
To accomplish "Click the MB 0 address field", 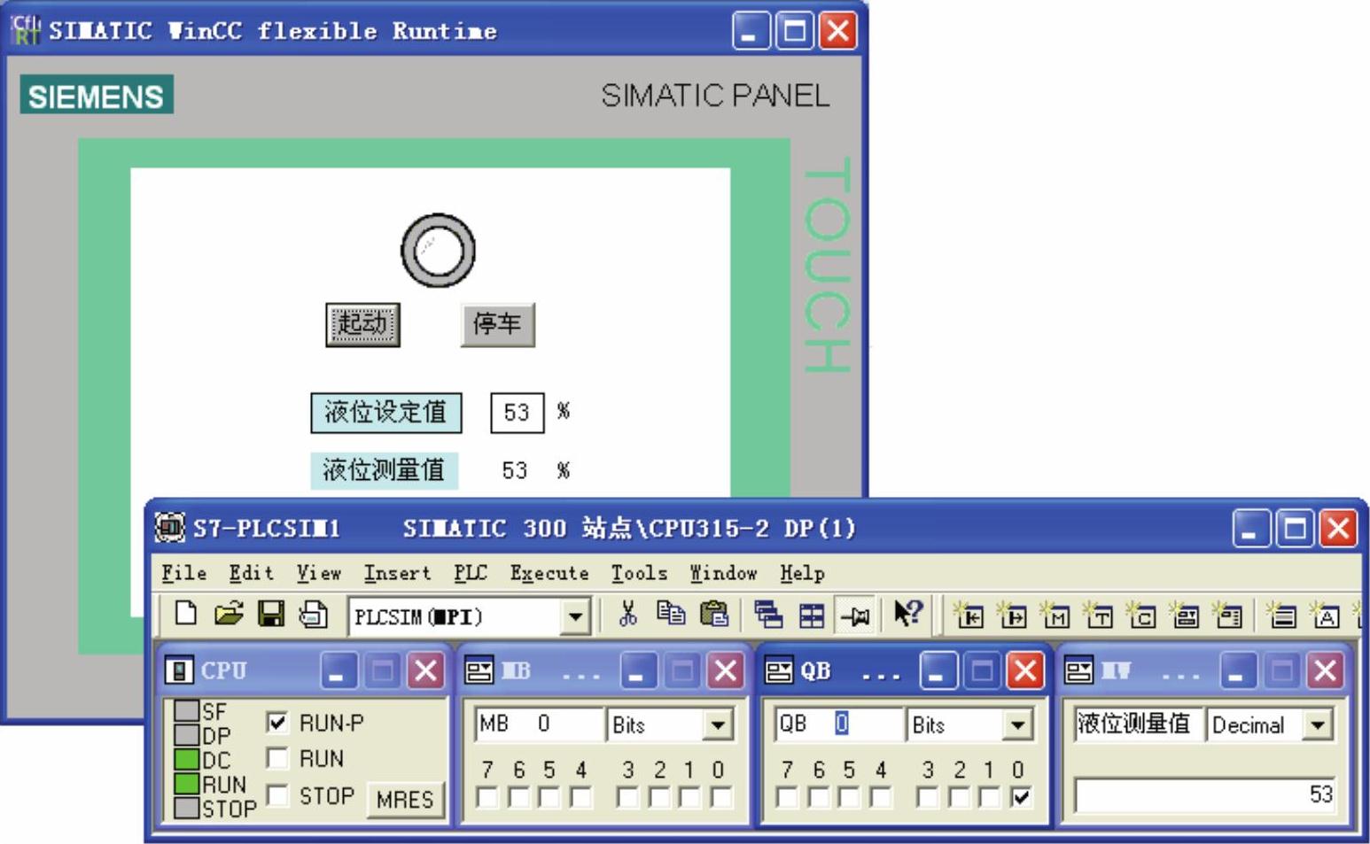I will pyautogui.click(x=540, y=724).
